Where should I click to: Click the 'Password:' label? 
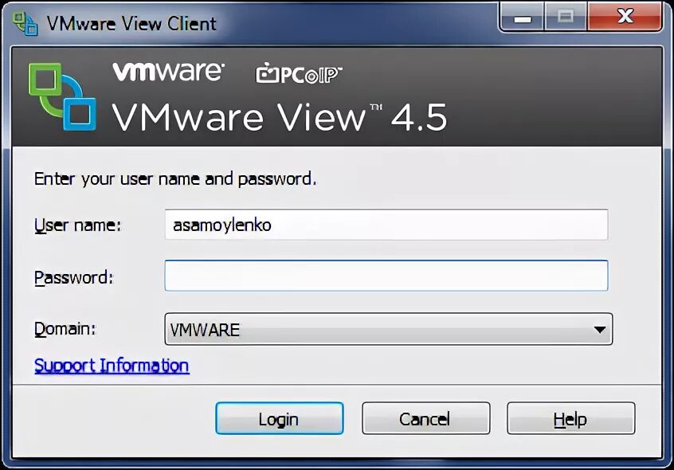(74, 277)
